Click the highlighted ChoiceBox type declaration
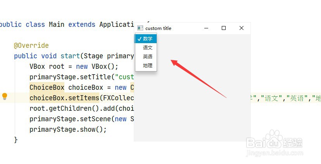This screenshot has width=321, height=164. [x=47, y=87]
